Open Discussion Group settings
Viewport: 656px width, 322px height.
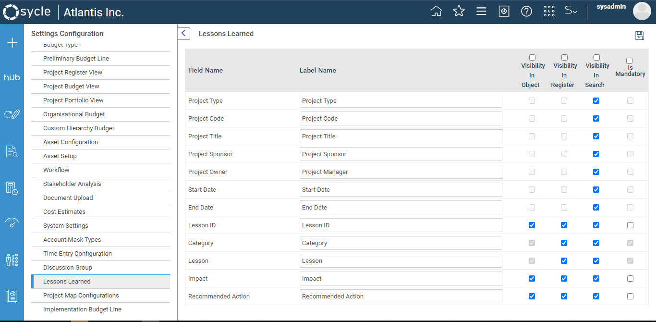[100, 268]
